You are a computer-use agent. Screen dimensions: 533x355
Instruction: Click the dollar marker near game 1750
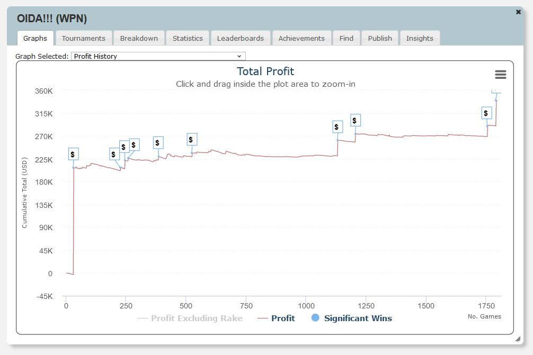486,113
